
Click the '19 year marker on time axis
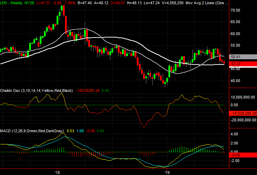tap(167, 173)
